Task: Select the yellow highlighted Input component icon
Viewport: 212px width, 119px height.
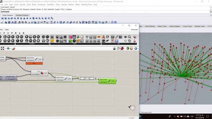Action: tap(52, 41)
